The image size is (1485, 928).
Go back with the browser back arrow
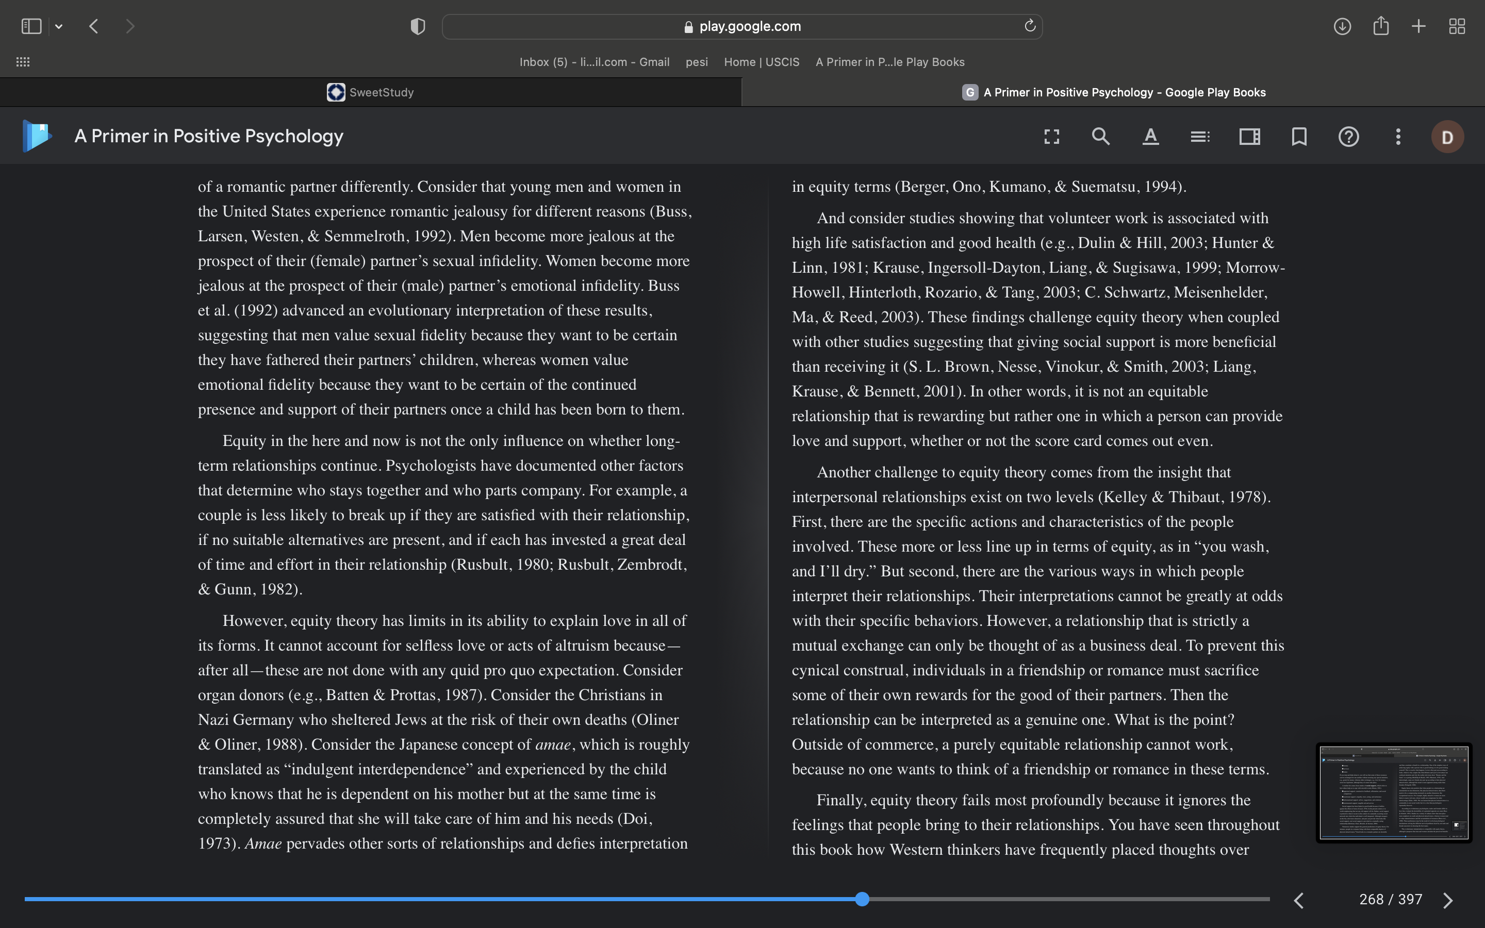point(94,26)
